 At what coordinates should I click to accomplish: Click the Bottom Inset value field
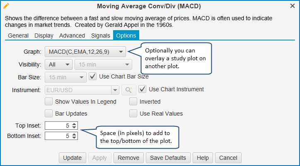[x=57, y=135]
